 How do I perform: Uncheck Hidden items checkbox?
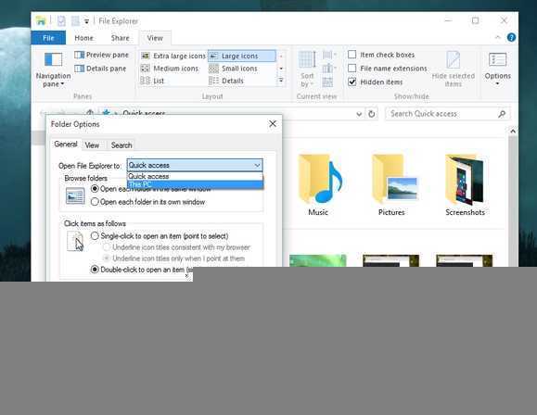352,82
